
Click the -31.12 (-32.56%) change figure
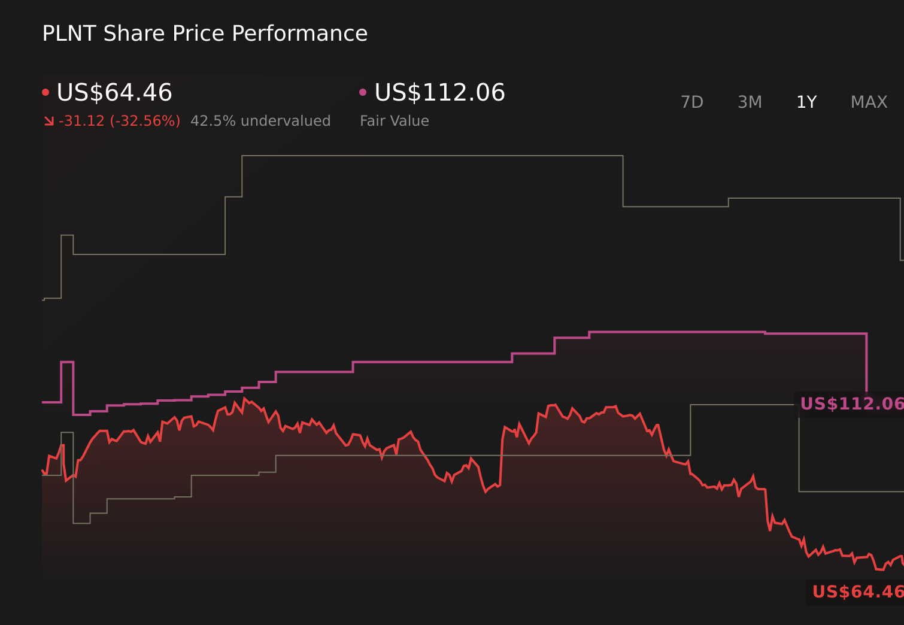click(119, 120)
